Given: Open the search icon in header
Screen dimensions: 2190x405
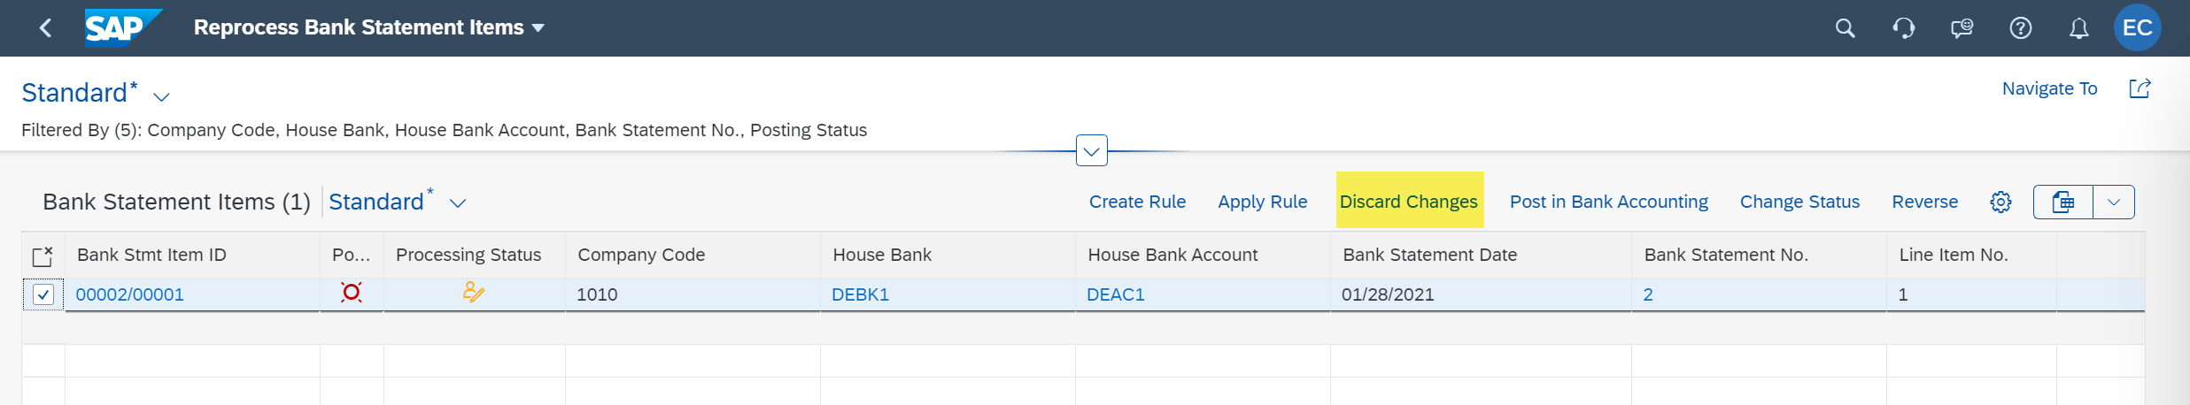Looking at the screenshot, I should 1845,28.
